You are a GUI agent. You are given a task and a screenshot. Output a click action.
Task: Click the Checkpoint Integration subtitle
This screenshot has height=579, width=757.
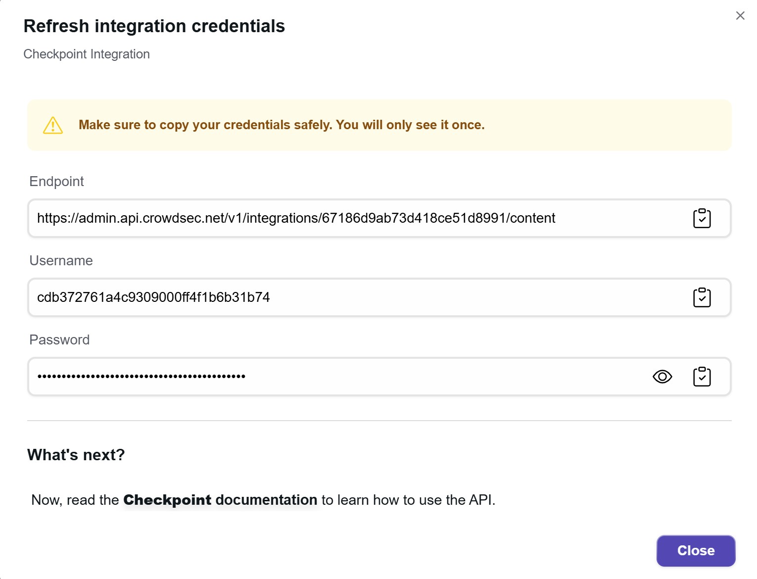point(87,54)
